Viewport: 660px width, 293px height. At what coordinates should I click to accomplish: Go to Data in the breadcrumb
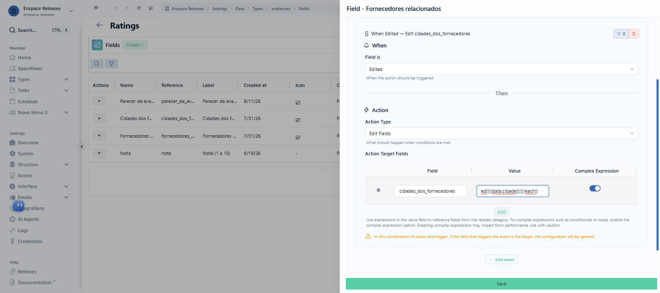(240, 8)
